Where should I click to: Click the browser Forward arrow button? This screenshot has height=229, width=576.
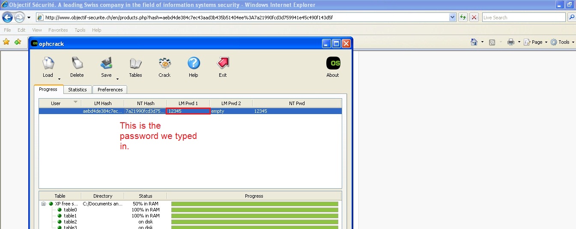point(19,17)
